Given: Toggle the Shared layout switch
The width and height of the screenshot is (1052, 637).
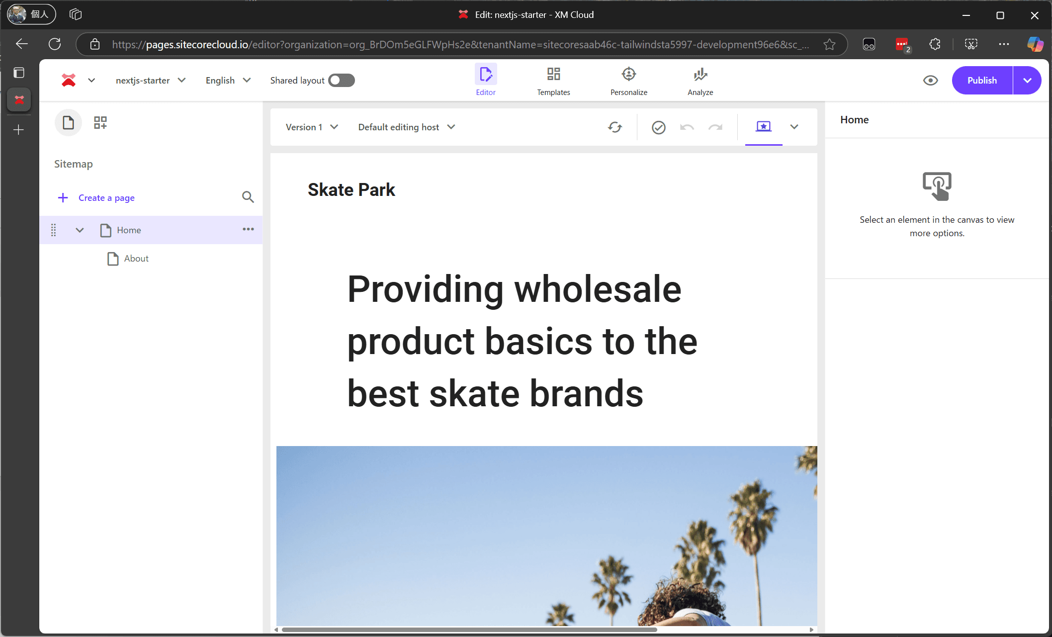Looking at the screenshot, I should pyautogui.click(x=342, y=80).
